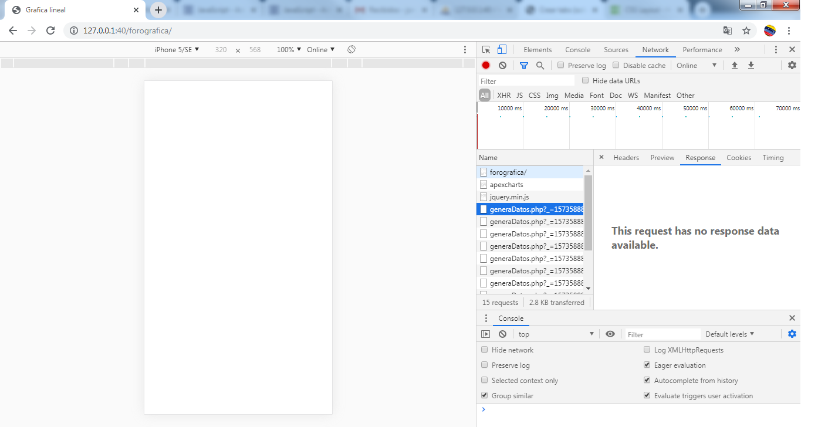The height and width of the screenshot is (427, 818).
Task: Open device toolbar Online throttling dropdown
Action: click(320, 50)
